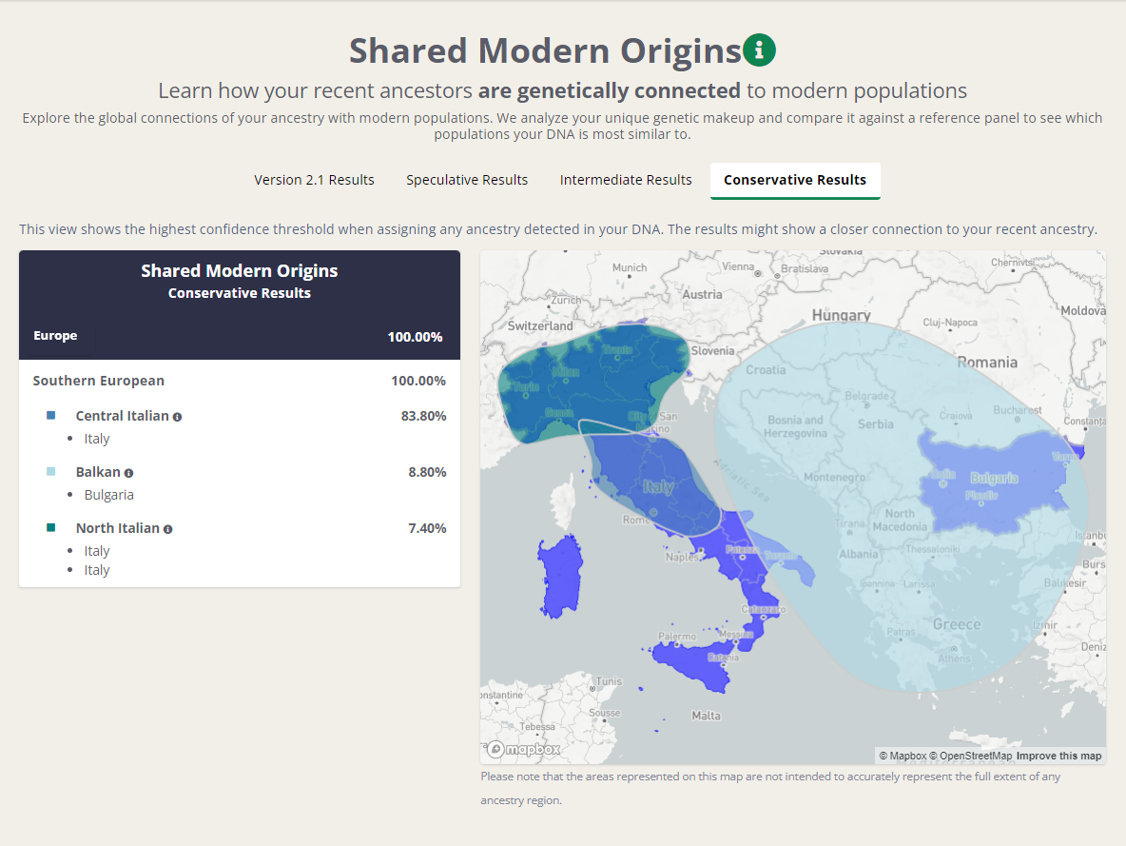Image resolution: width=1126 pixels, height=846 pixels.
Task: Click the 8.80% percentage value
Action: click(x=427, y=472)
